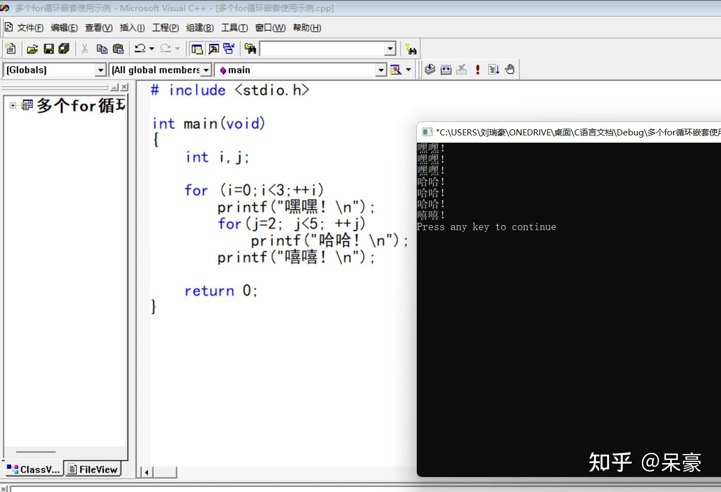This screenshot has width=721, height=492.
Task: Open the All global members dropdown
Action: (205, 70)
